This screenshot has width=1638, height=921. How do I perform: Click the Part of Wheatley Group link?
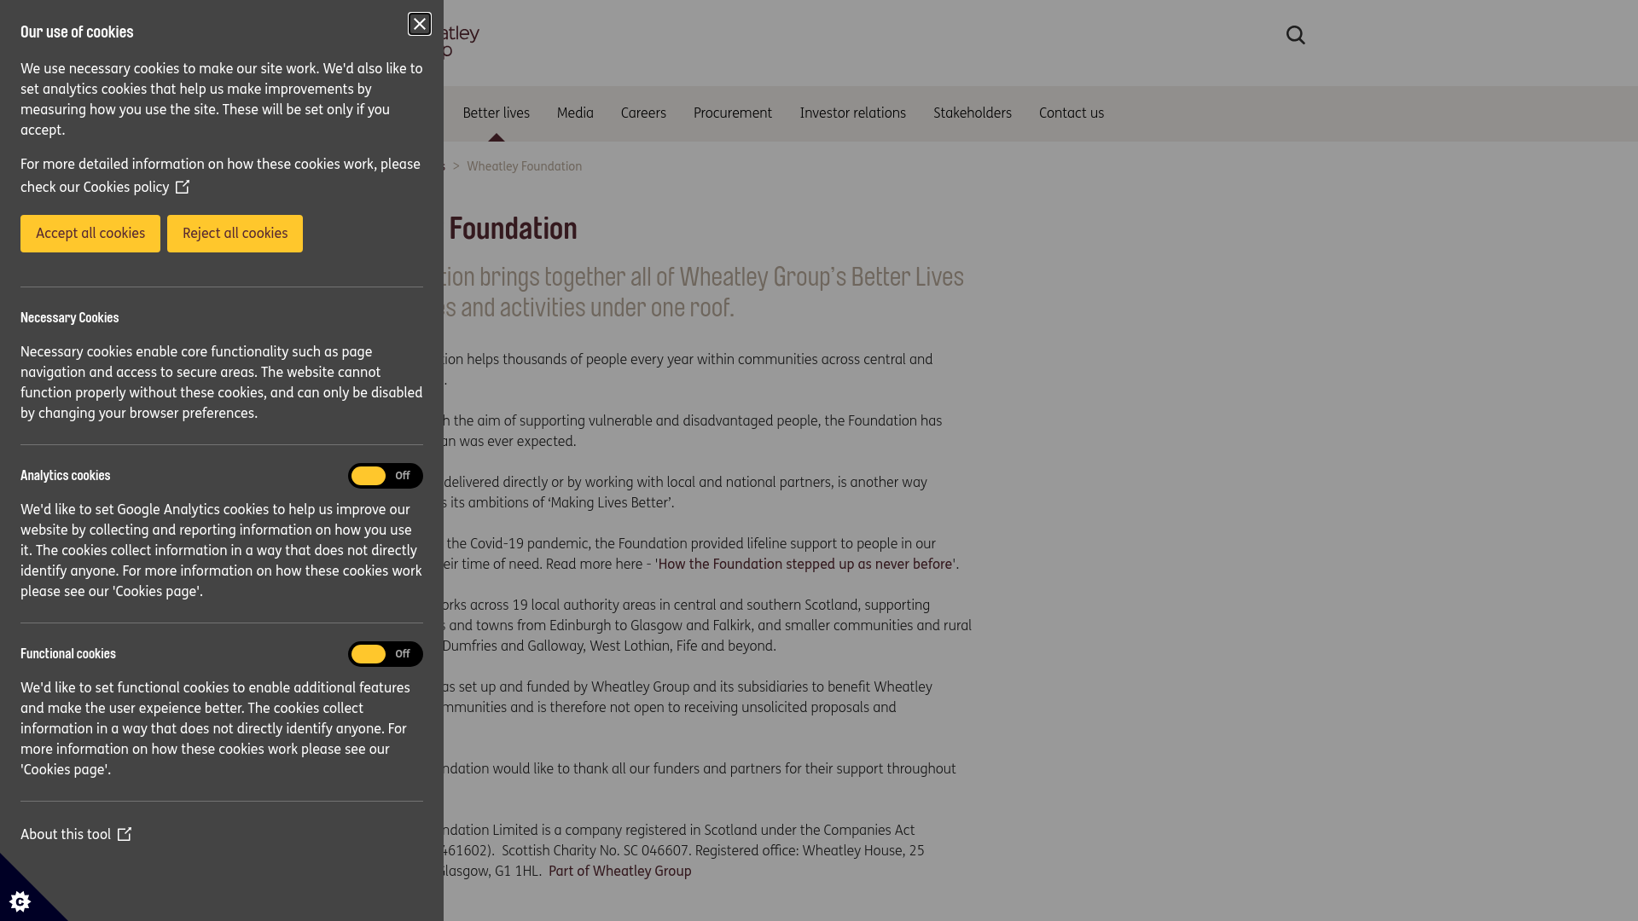(x=620, y=871)
